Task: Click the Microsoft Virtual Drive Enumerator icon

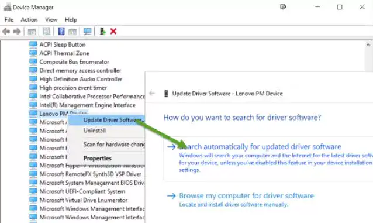Action: (x=33, y=200)
